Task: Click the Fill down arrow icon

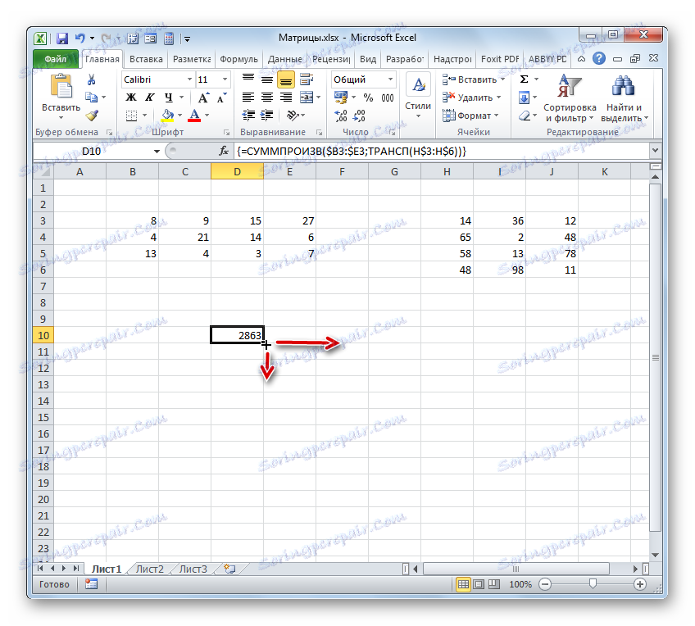Action: [524, 98]
